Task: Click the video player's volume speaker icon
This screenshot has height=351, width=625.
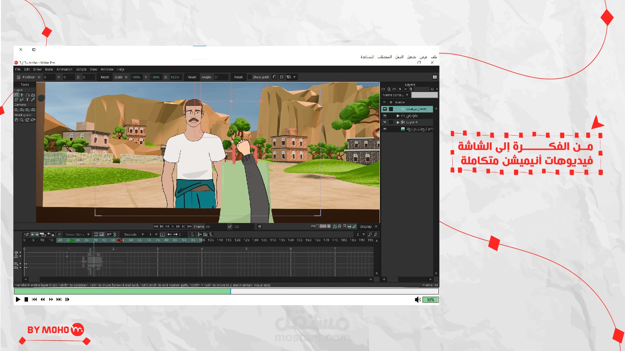Action: (418, 300)
